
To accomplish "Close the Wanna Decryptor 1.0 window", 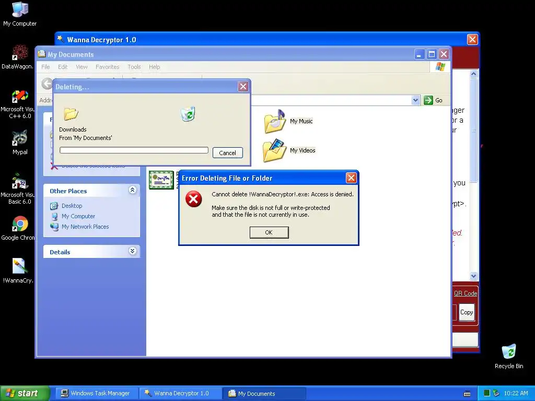I will point(472,40).
